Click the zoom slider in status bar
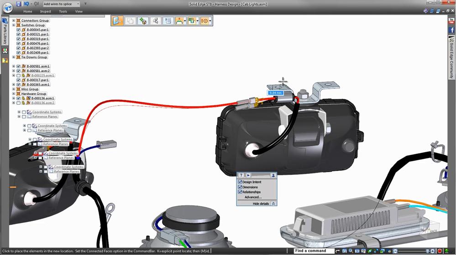This screenshot has width=456, height=255. tap(412, 251)
